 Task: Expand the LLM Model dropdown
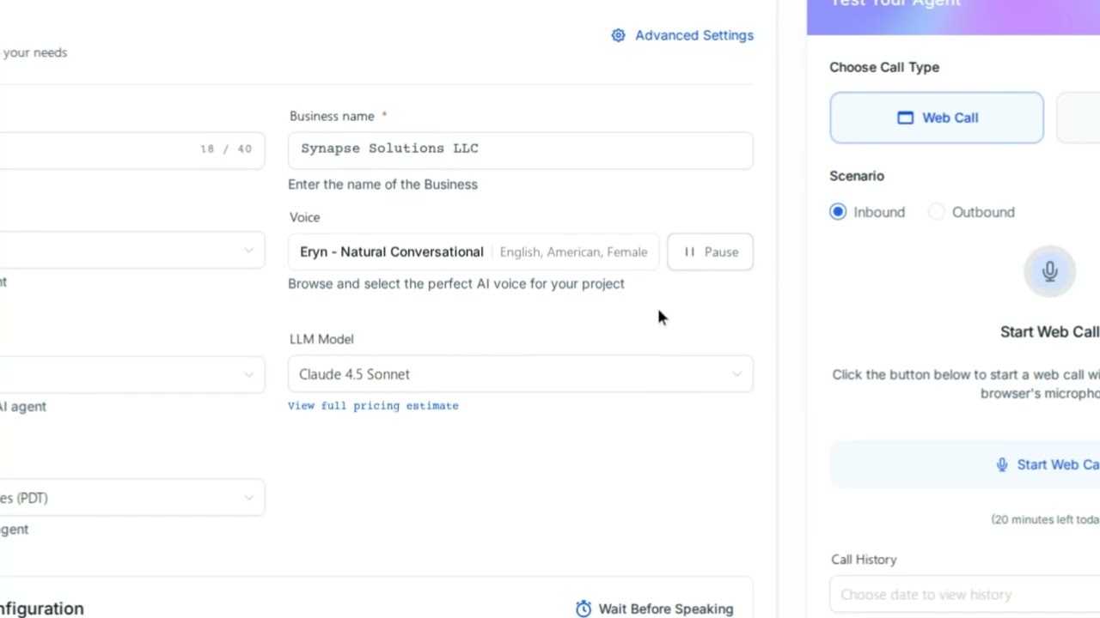(521, 374)
